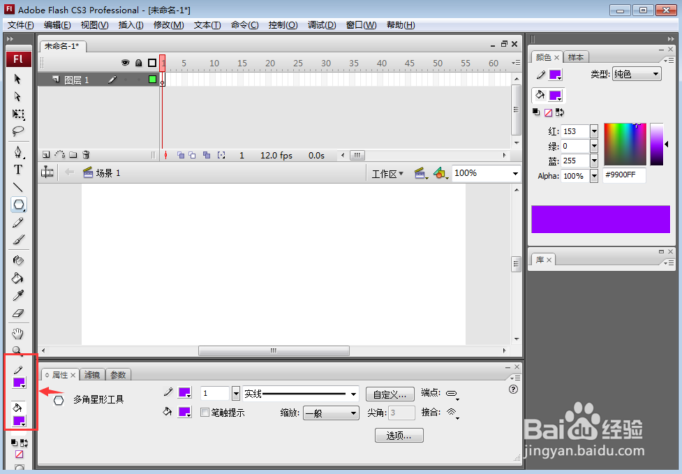This screenshot has height=474, width=682.
Task: Open the 红 value dropdown arrow
Action: tap(594, 131)
